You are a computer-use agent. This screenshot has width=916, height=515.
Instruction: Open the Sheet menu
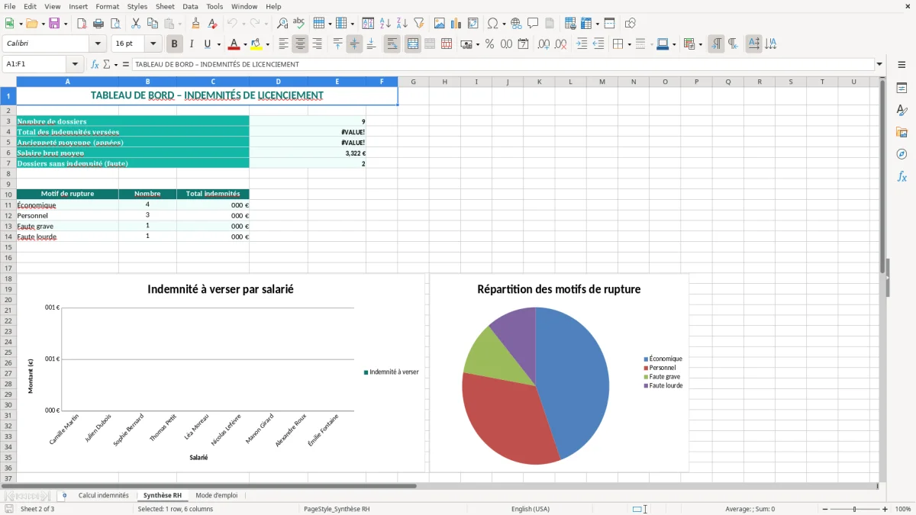[165, 6]
